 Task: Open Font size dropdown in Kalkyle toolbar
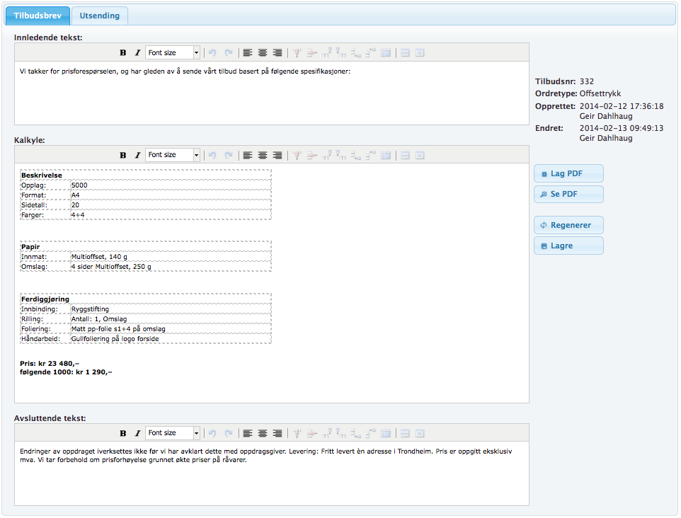point(173,155)
